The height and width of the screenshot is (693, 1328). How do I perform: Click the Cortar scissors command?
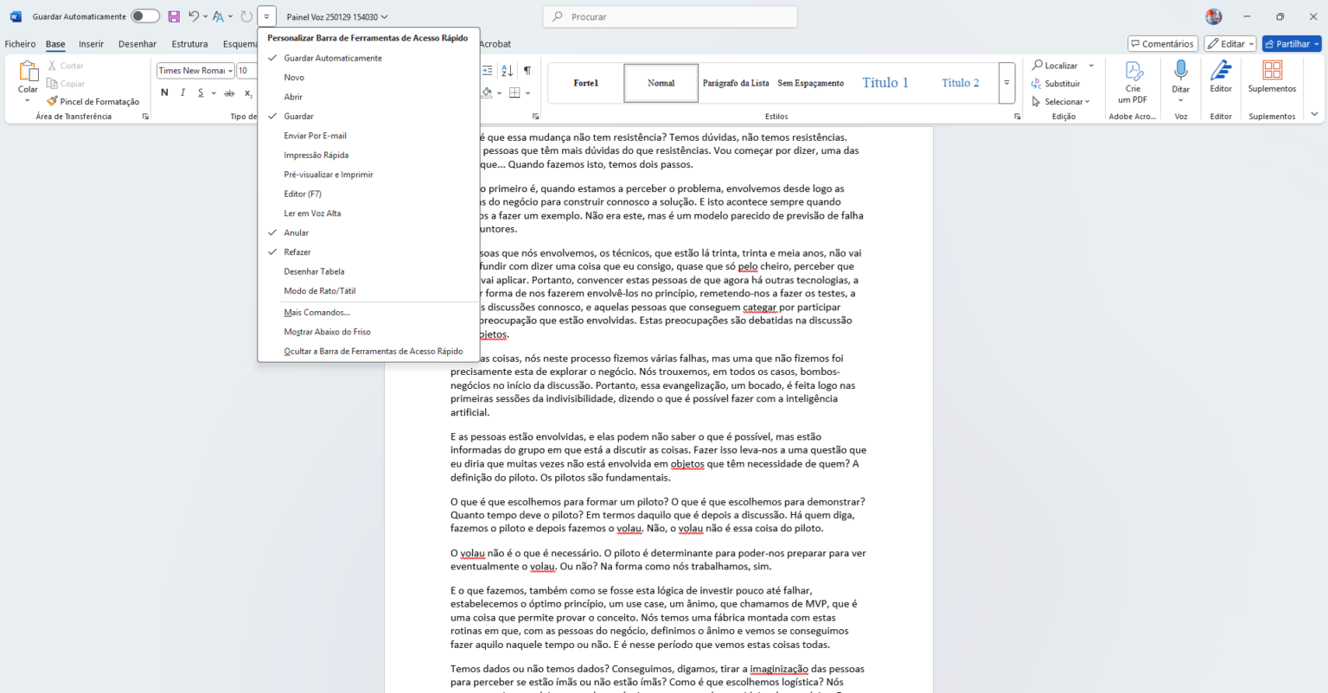click(x=66, y=66)
